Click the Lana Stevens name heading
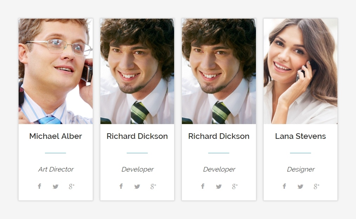 [301, 136]
